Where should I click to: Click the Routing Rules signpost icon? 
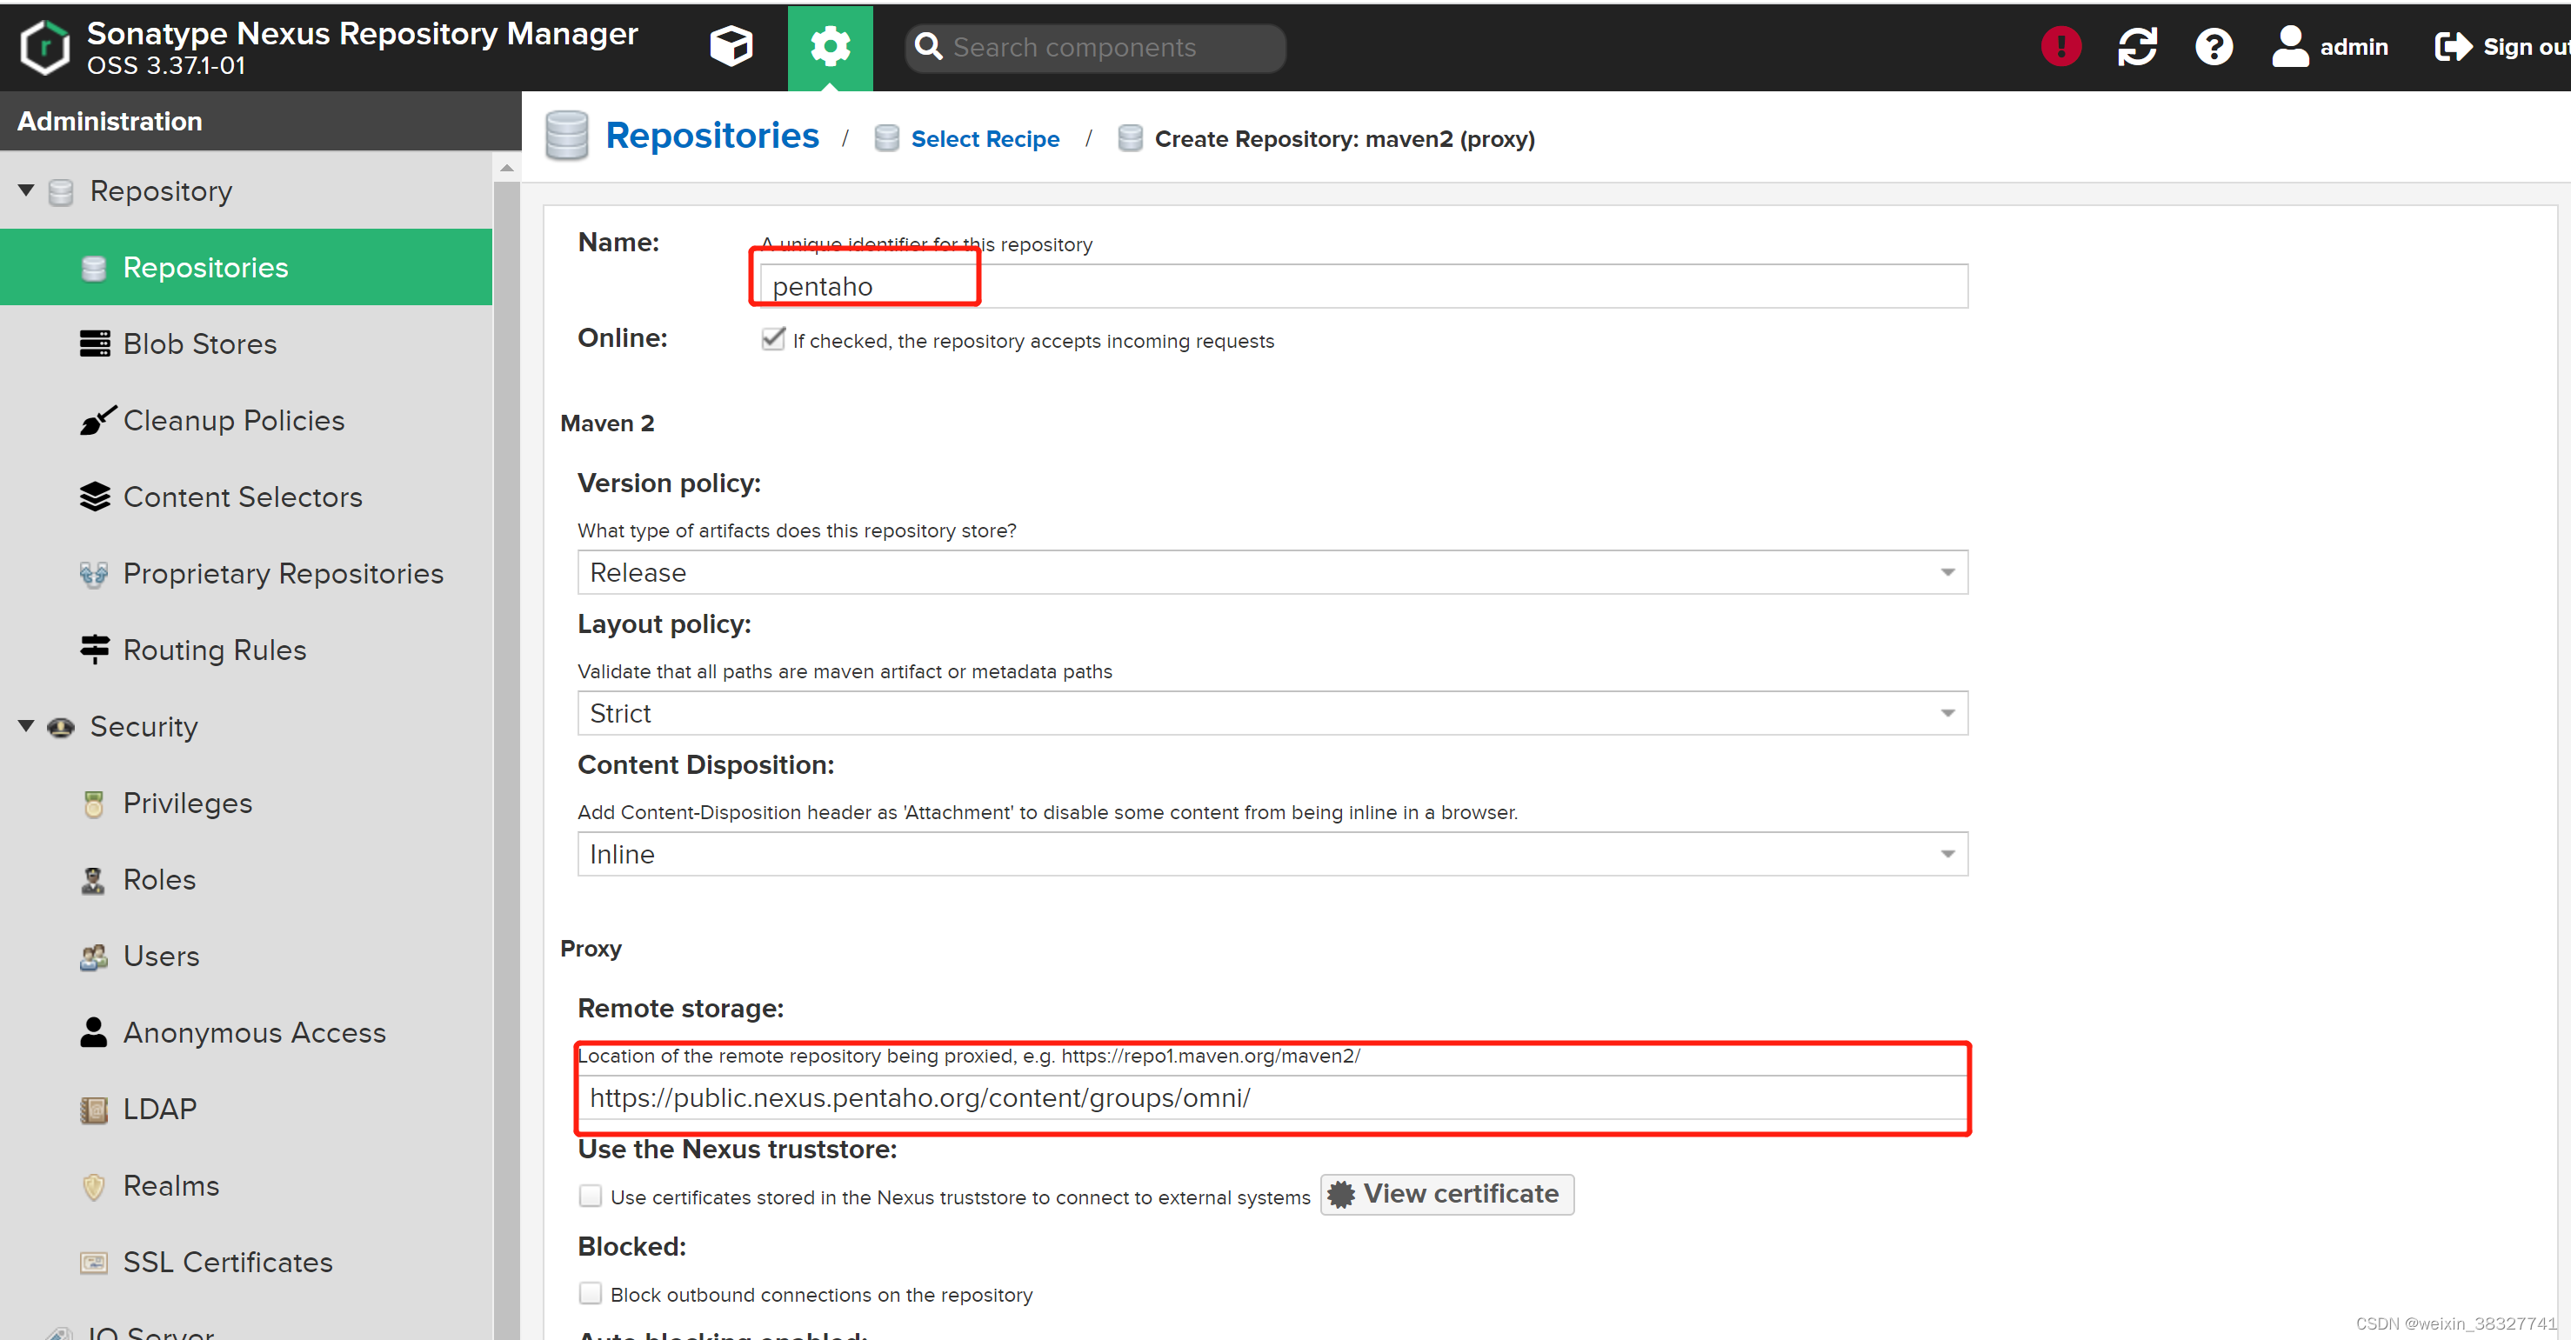point(95,650)
